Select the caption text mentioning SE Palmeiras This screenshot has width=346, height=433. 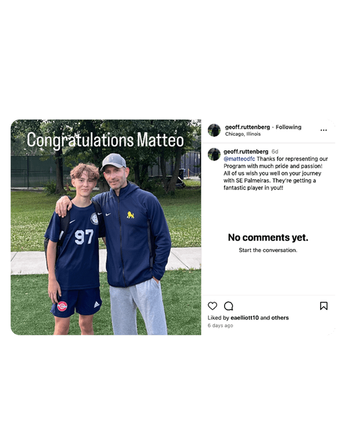point(276,173)
